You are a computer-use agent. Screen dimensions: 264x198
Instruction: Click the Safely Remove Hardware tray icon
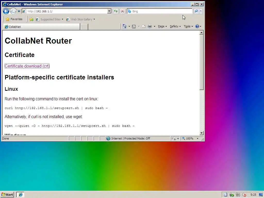click(232, 195)
